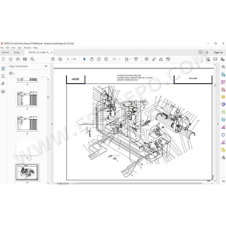The height and width of the screenshot is (226, 226).
Task: Open More Tools wrench icon
Action: [223, 157]
